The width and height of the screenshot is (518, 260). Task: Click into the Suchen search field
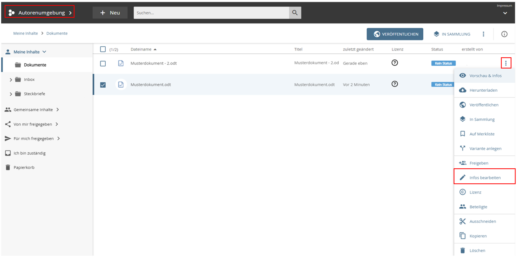(211, 13)
